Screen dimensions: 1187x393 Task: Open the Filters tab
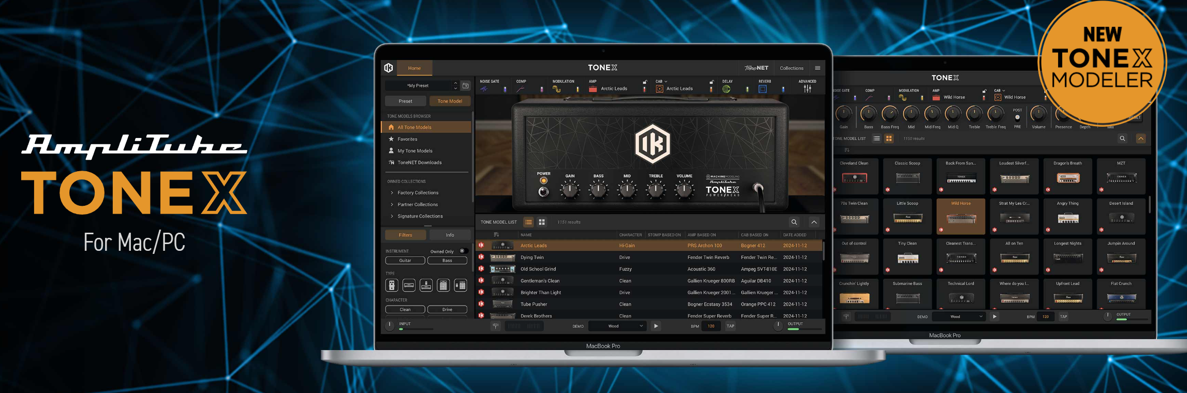pyautogui.click(x=406, y=235)
